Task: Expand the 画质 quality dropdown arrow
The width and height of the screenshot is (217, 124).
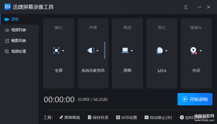Action: pyautogui.click(x=132, y=51)
